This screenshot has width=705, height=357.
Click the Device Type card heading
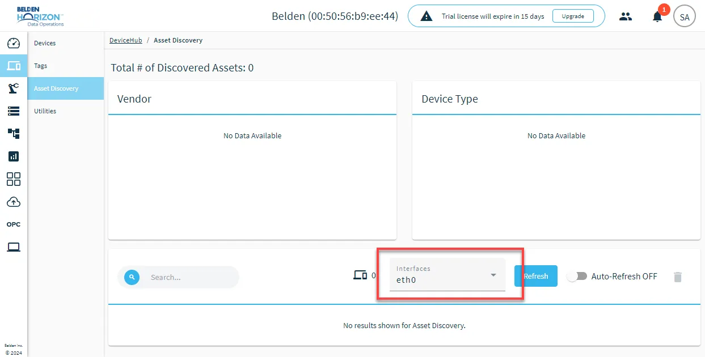[x=450, y=99]
